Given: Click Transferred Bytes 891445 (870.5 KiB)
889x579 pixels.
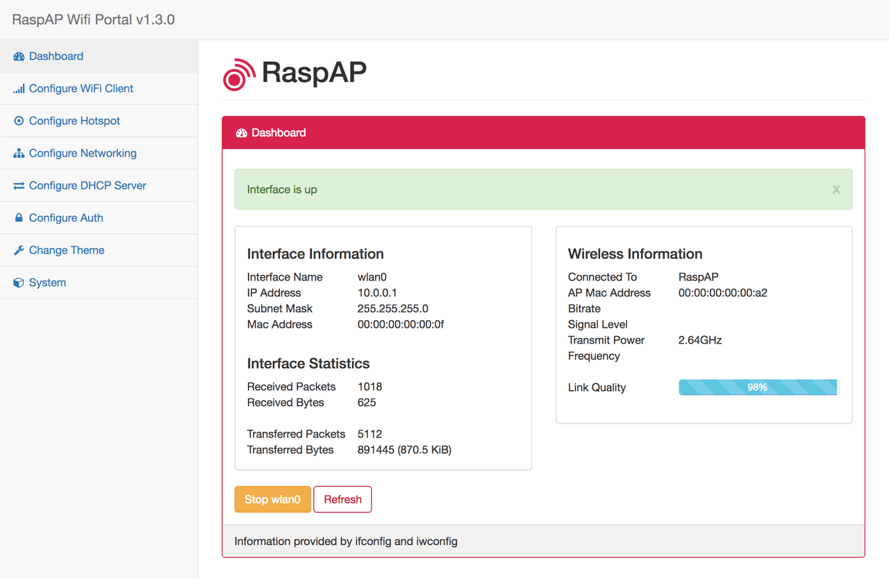Looking at the screenshot, I should [405, 450].
